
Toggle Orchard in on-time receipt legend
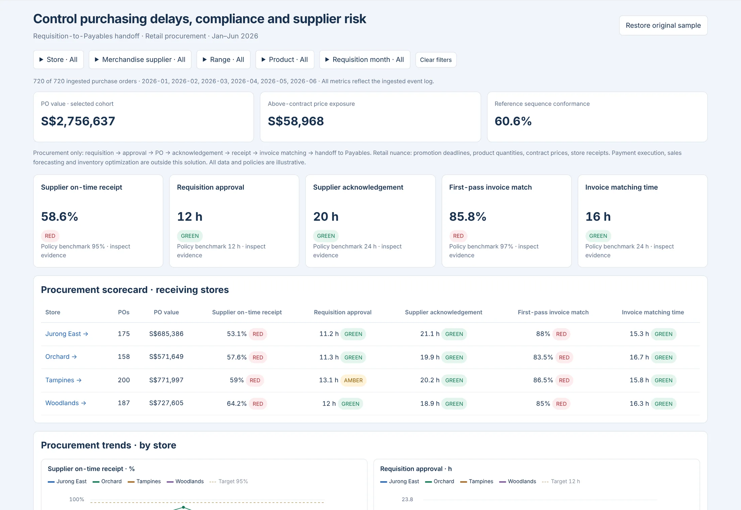[107, 481]
